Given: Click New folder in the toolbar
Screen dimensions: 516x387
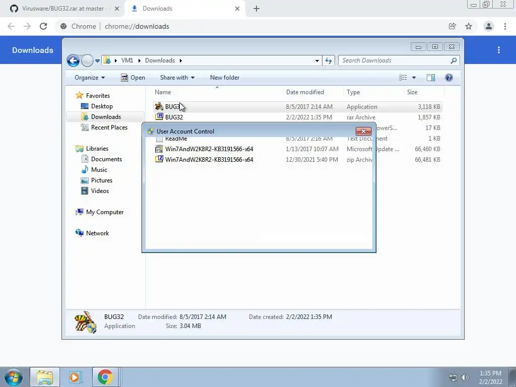Looking at the screenshot, I should coord(225,78).
